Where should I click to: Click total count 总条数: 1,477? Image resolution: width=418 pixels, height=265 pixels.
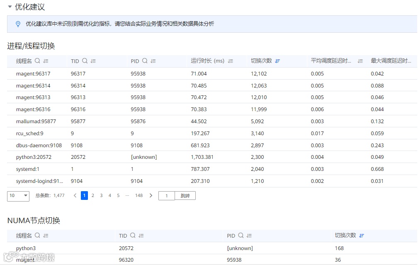tap(50, 196)
